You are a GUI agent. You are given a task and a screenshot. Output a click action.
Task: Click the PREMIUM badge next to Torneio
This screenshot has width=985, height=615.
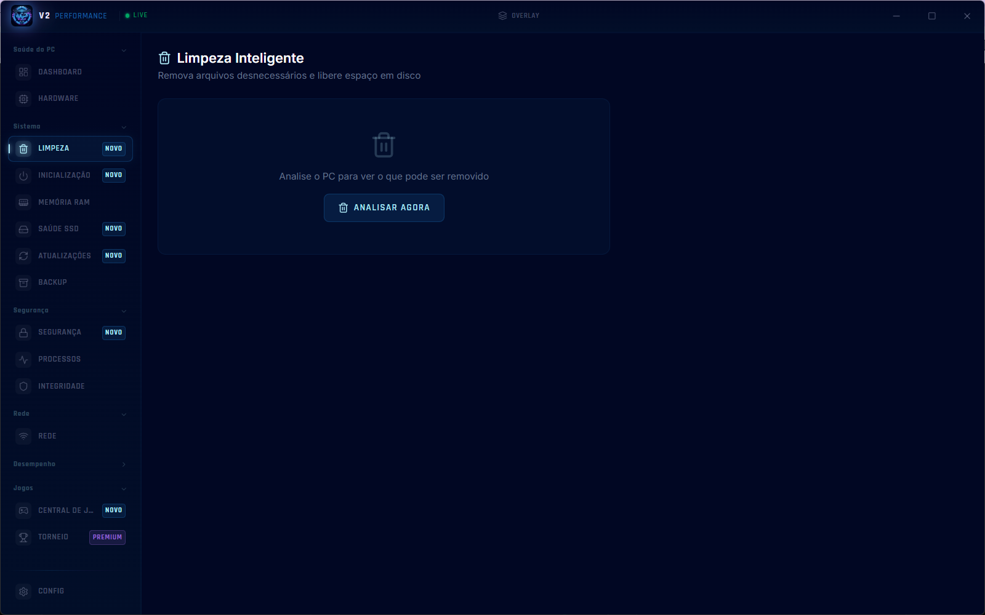[x=108, y=538]
